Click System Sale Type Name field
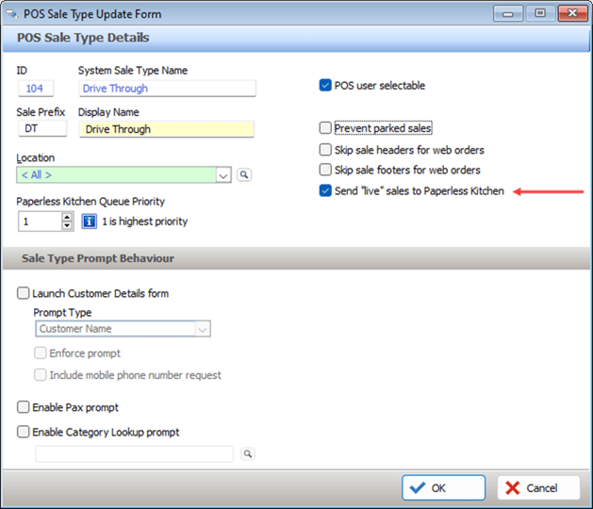Screen dimensions: 593x509 [x=168, y=89]
